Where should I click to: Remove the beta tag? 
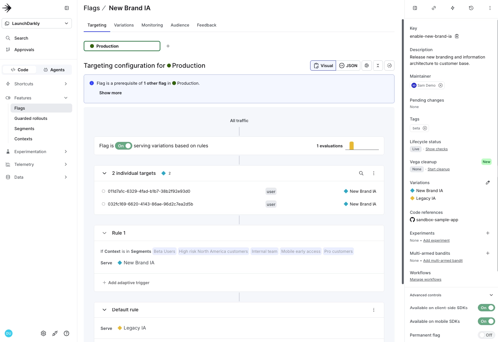[425, 128]
